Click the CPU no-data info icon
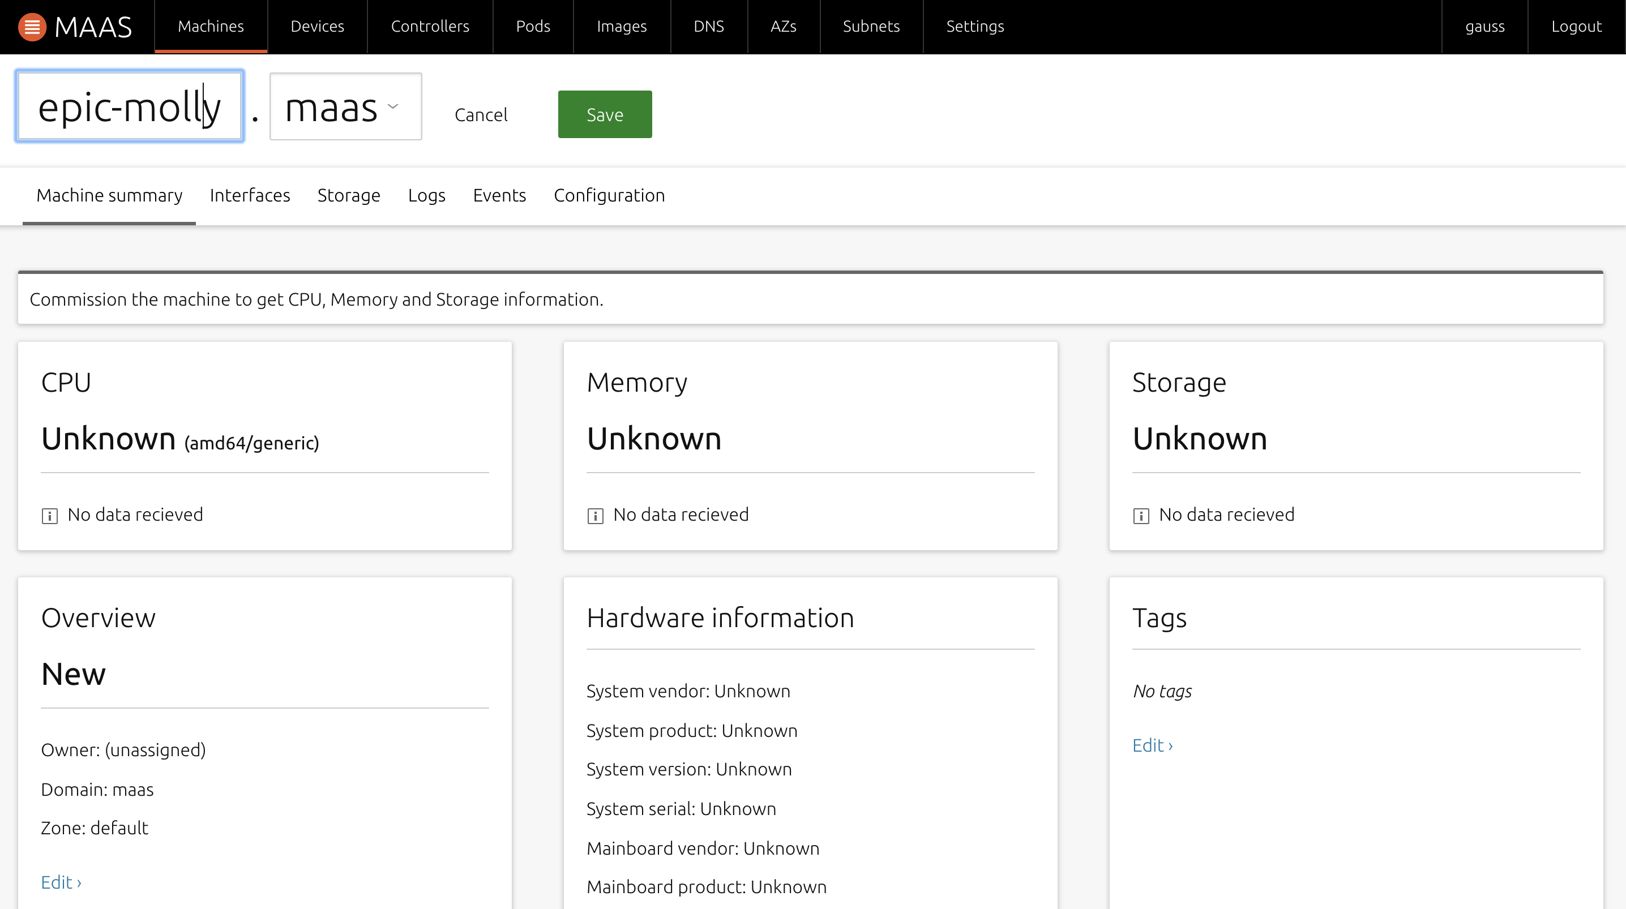 point(49,516)
